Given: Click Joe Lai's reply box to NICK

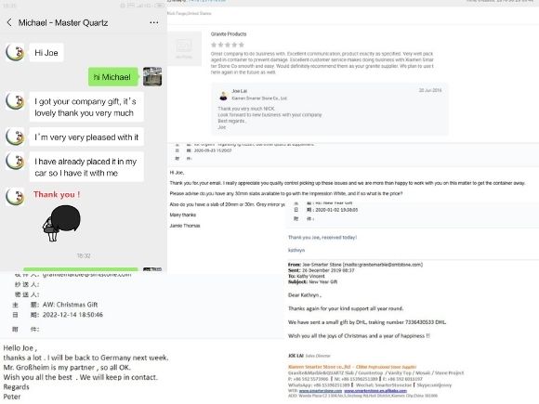Looking at the screenshot, I should tap(330, 109).
